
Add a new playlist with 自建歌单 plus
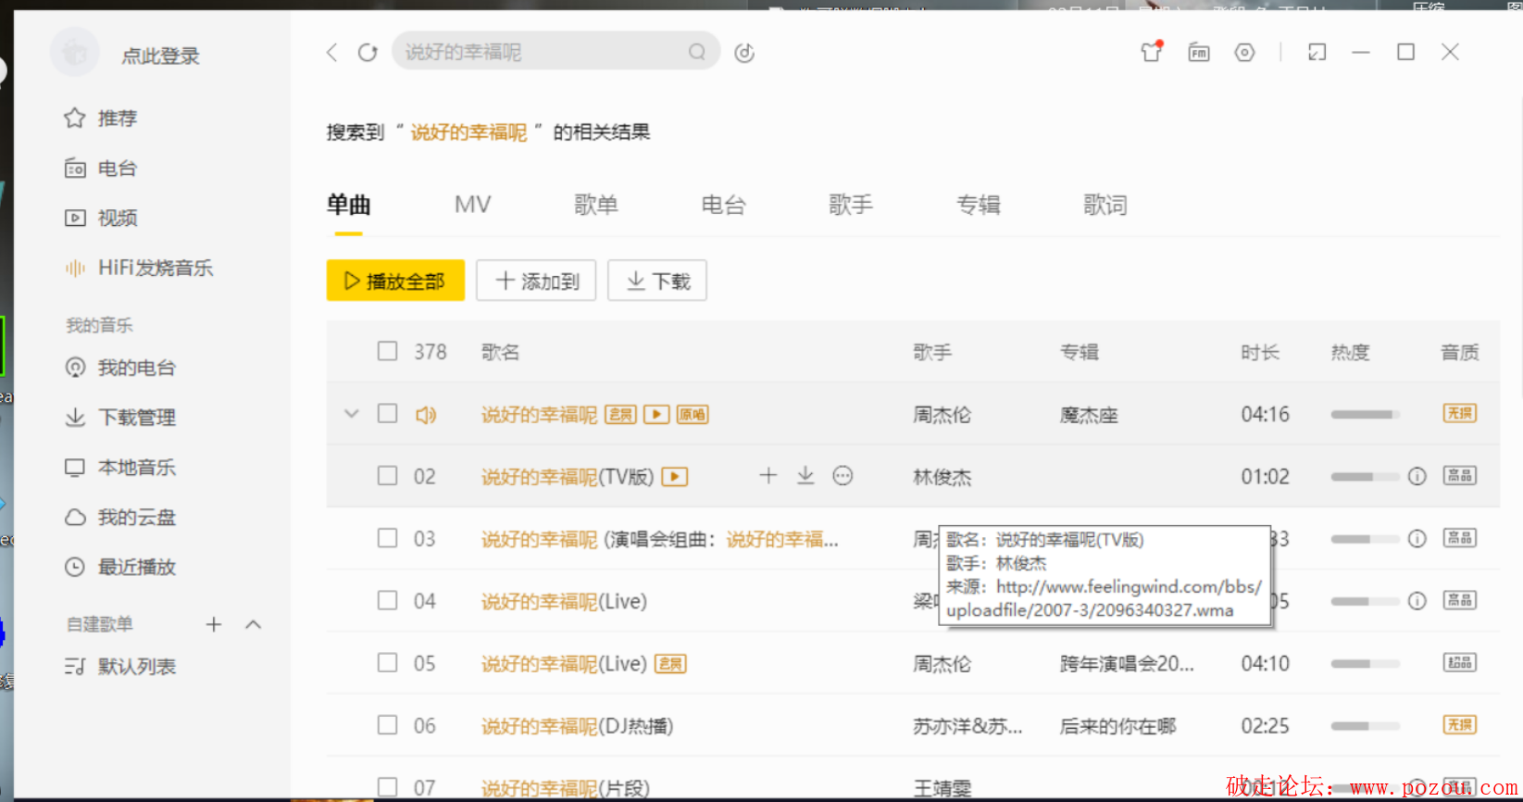coord(214,625)
